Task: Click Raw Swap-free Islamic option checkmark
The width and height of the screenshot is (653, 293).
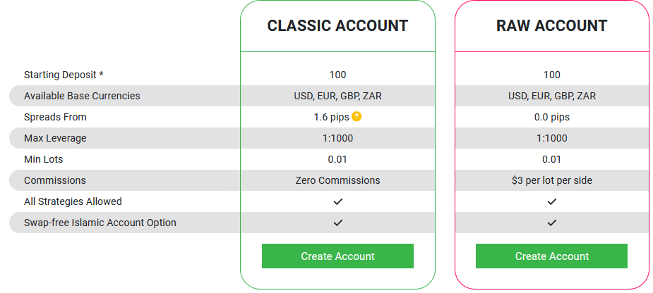Action: point(552,223)
